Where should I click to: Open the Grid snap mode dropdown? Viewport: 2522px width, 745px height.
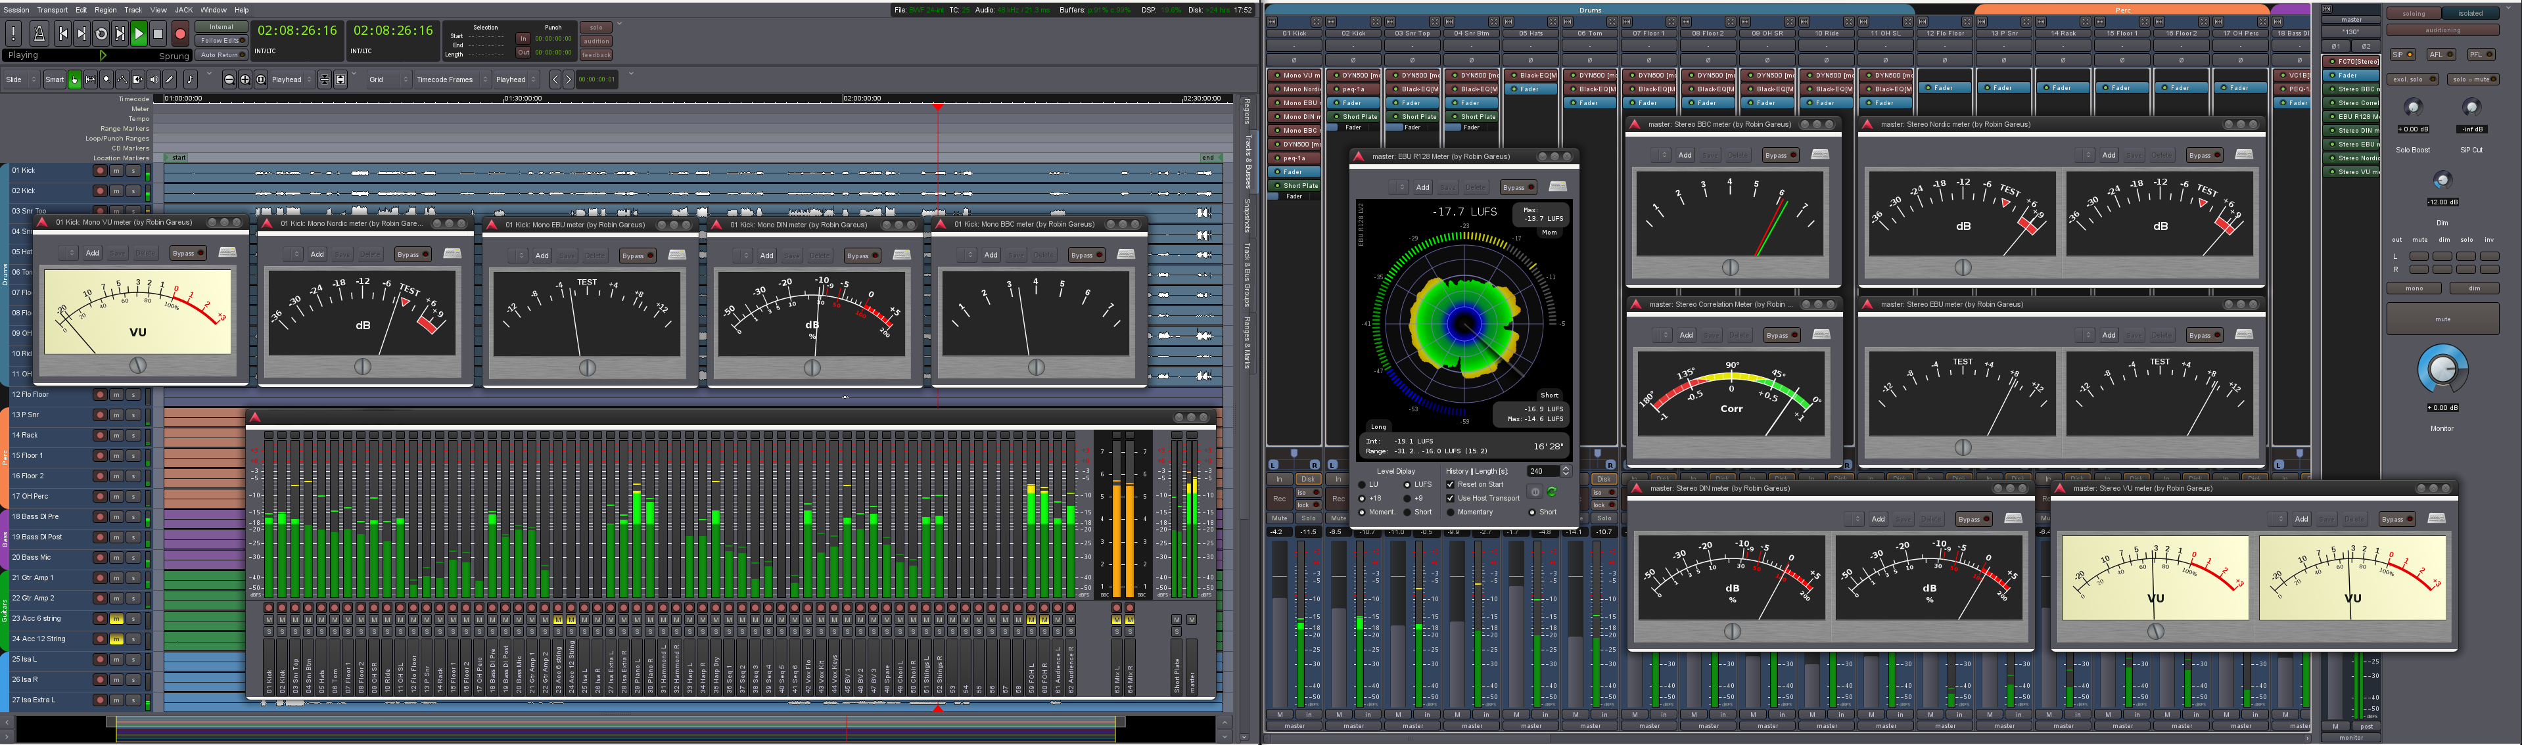click(388, 79)
